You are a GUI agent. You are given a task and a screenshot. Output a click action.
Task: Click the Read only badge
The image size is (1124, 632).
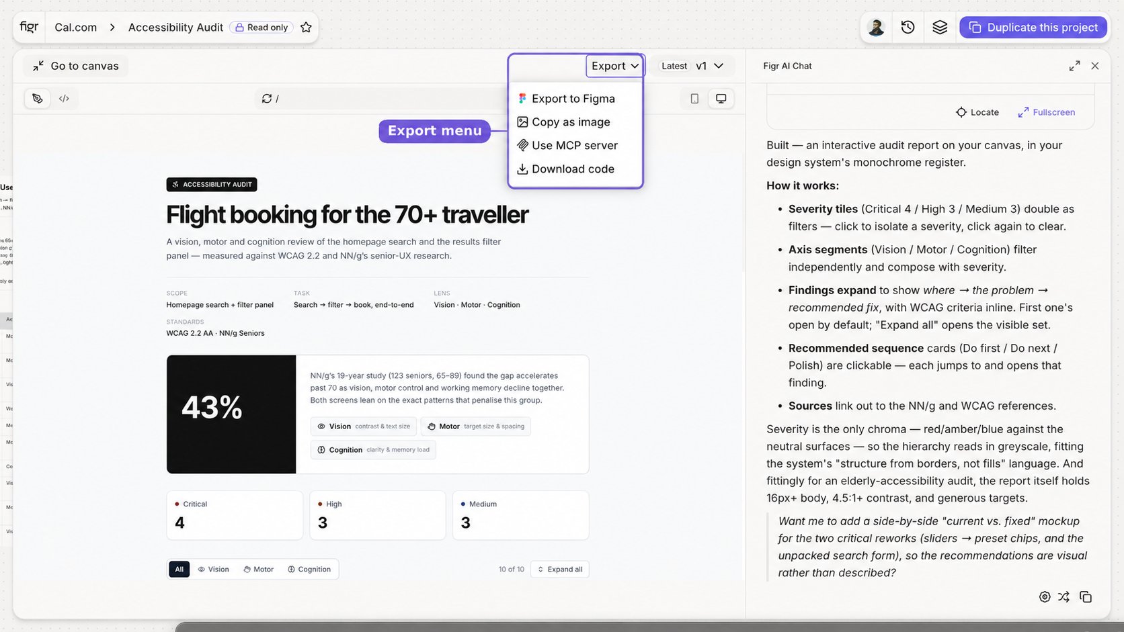pos(262,28)
